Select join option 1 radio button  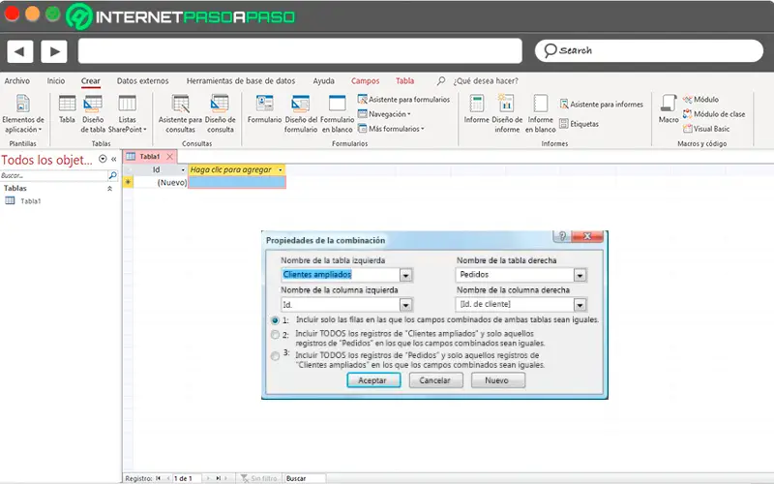coord(275,320)
